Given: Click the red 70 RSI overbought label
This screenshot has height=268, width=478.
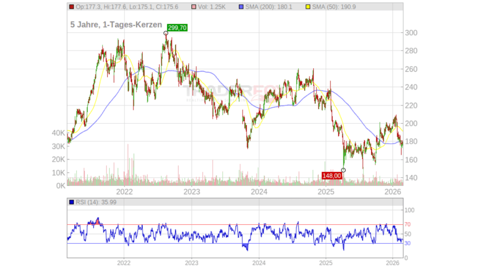Looking at the screenshot, I should (x=408, y=225).
